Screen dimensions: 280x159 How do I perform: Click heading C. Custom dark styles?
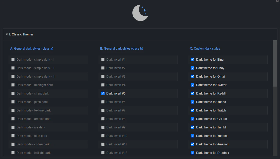[x=205, y=48]
